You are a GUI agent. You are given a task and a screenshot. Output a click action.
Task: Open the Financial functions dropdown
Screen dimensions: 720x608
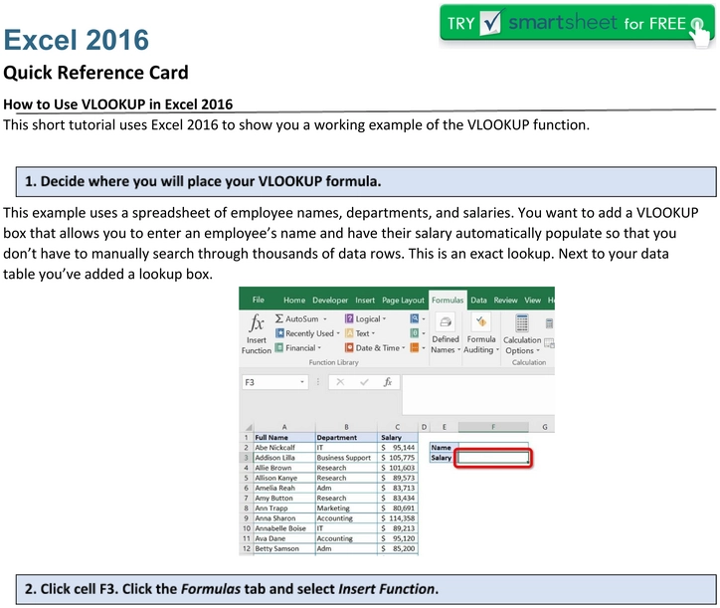click(x=298, y=348)
